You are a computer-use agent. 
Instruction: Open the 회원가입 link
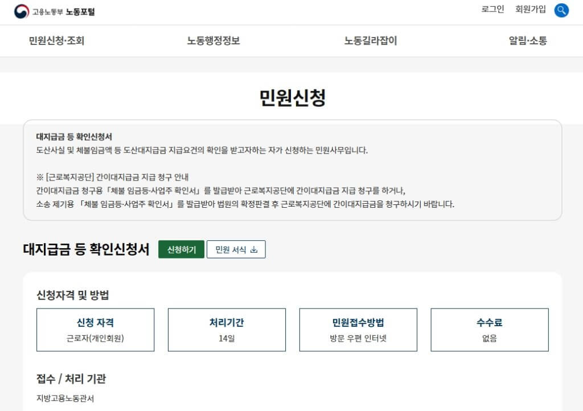[531, 9]
